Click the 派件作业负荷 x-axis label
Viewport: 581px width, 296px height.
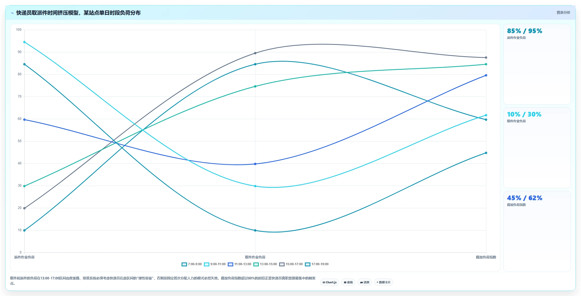point(24,257)
